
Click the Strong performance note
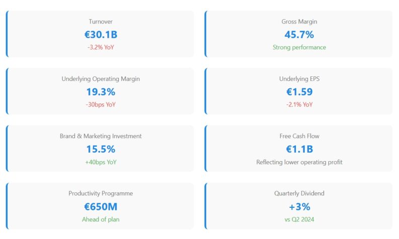tap(299, 47)
